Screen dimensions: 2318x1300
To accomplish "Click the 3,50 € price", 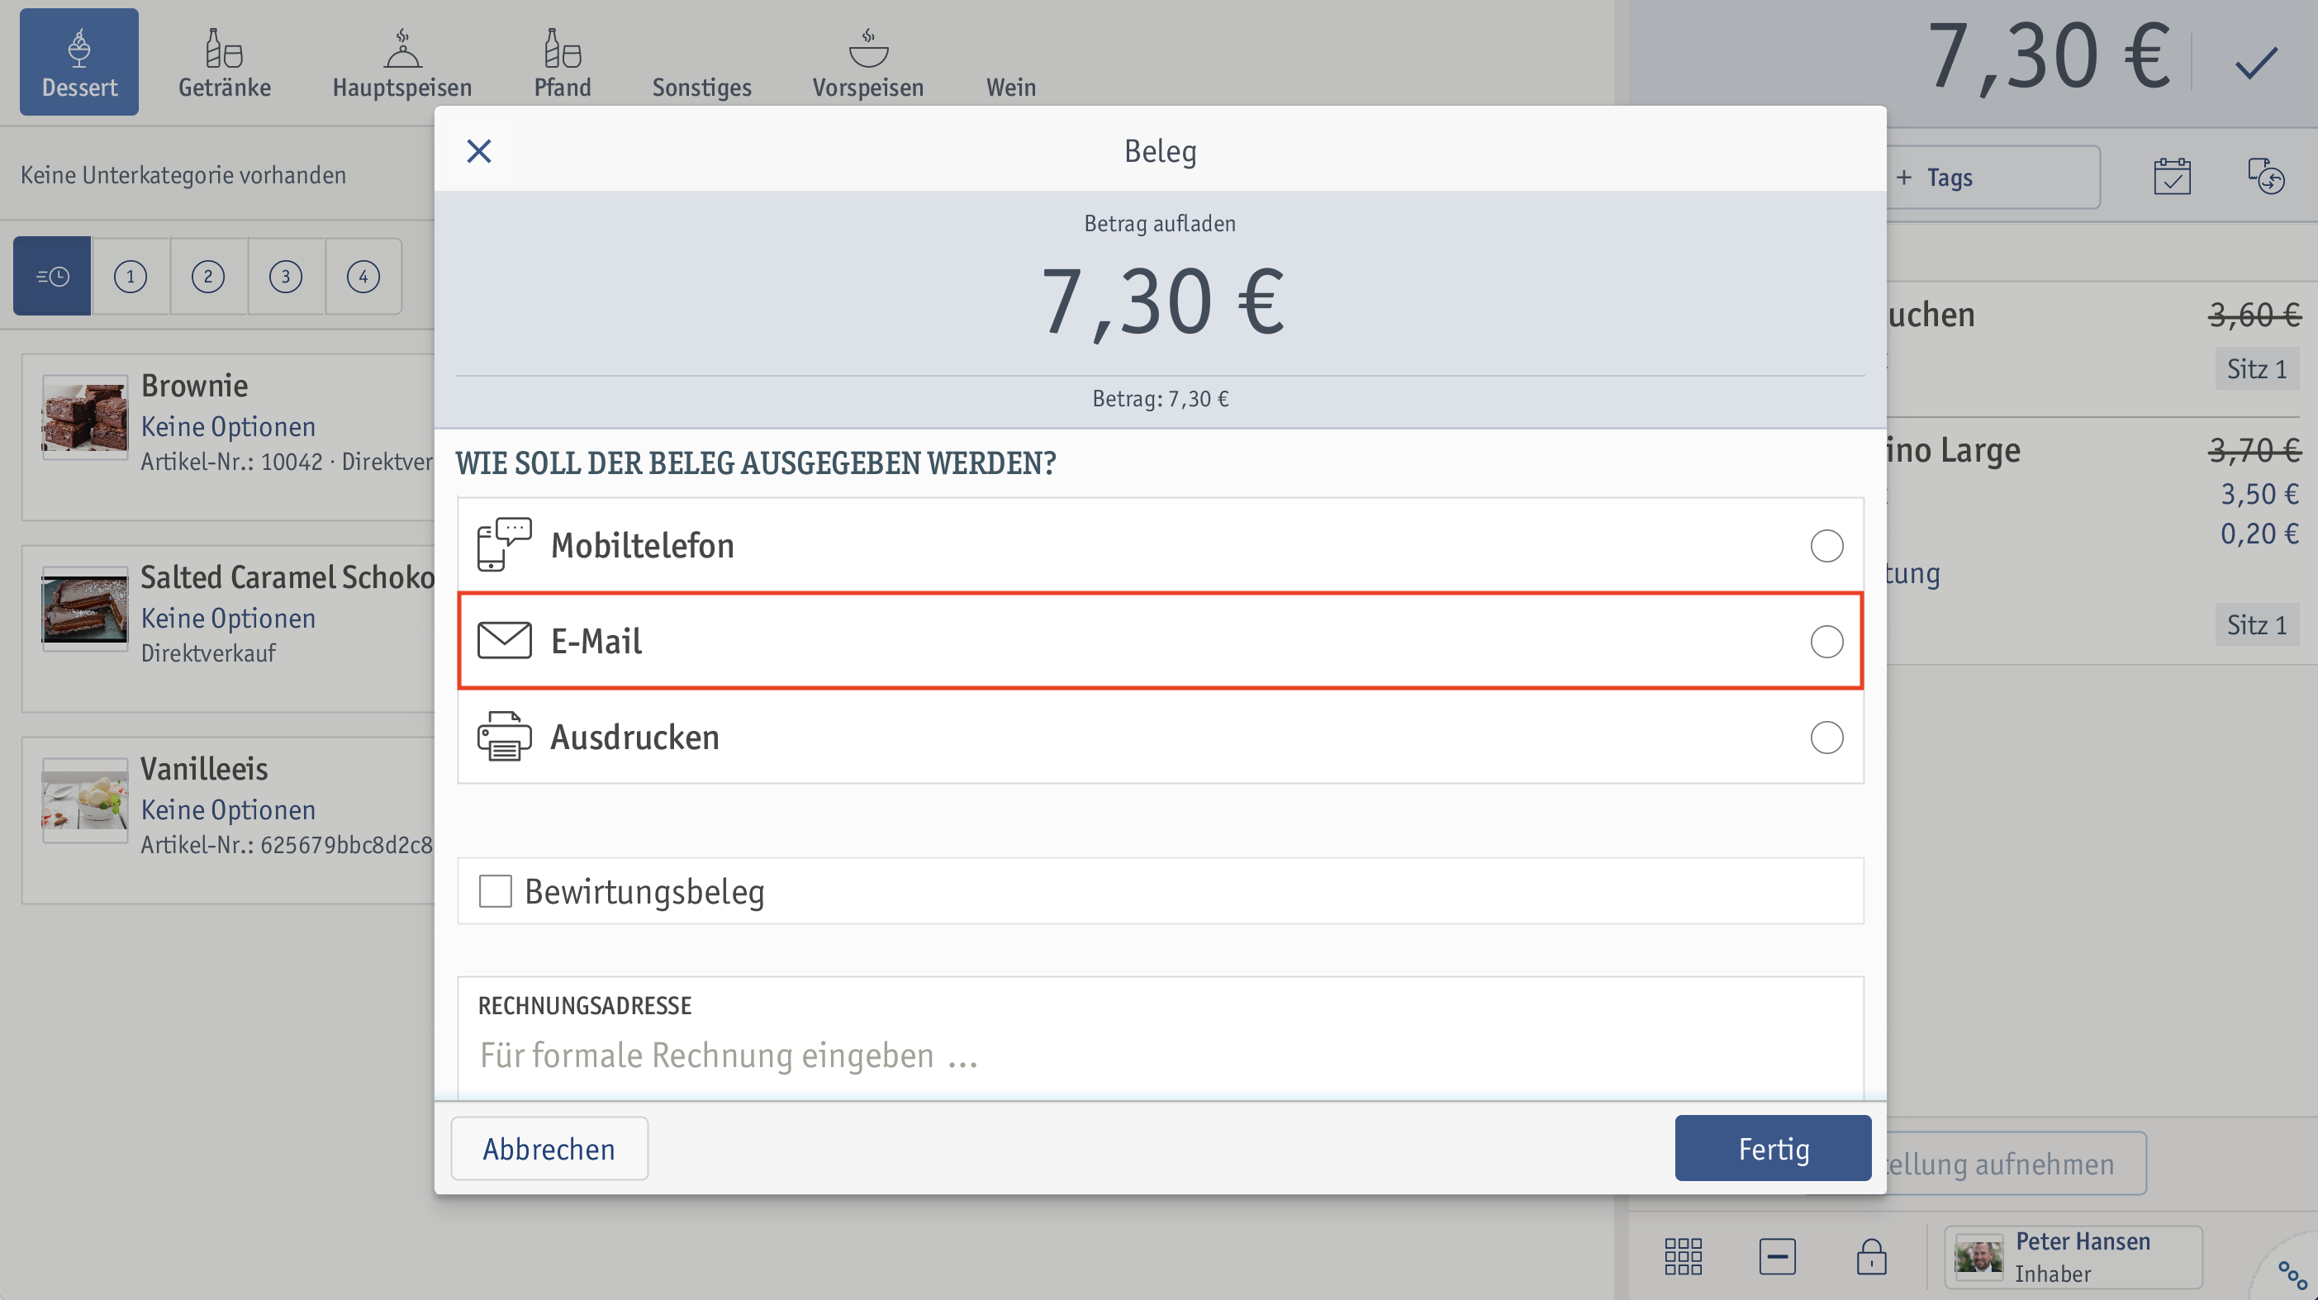I will (2259, 494).
